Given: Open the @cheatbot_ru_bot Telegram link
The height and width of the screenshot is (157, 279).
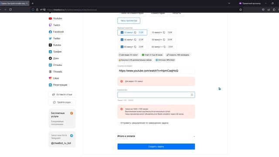Looking at the screenshot, I should coord(61,143).
